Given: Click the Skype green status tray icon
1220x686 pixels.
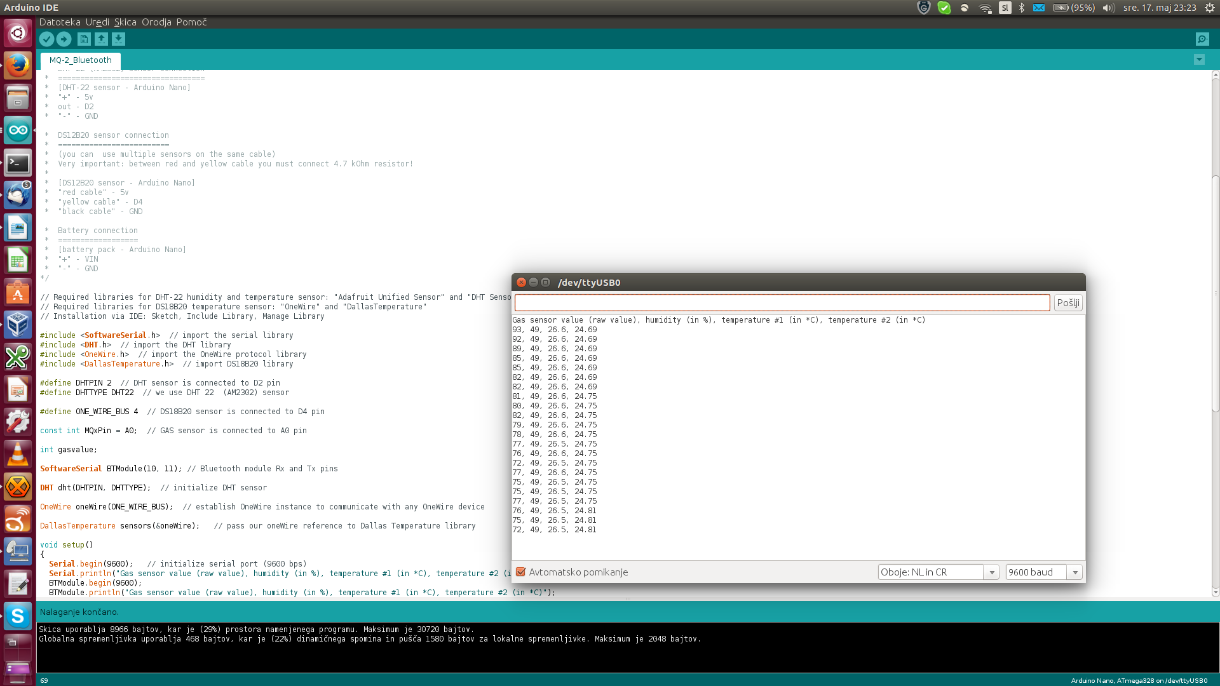Looking at the screenshot, I should (x=944, y=8).
